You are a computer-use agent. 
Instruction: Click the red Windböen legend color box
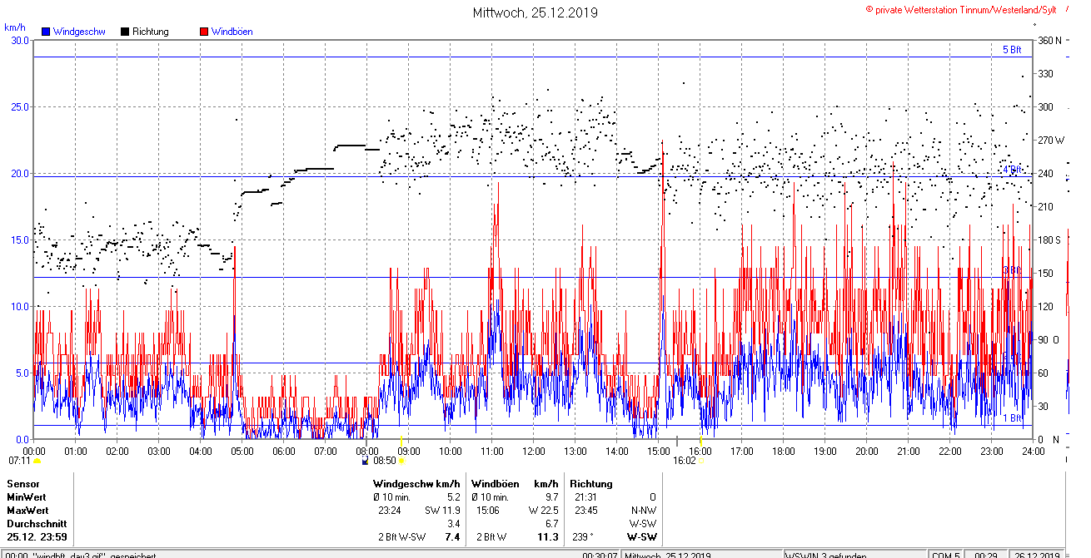[x=204, y=32]
